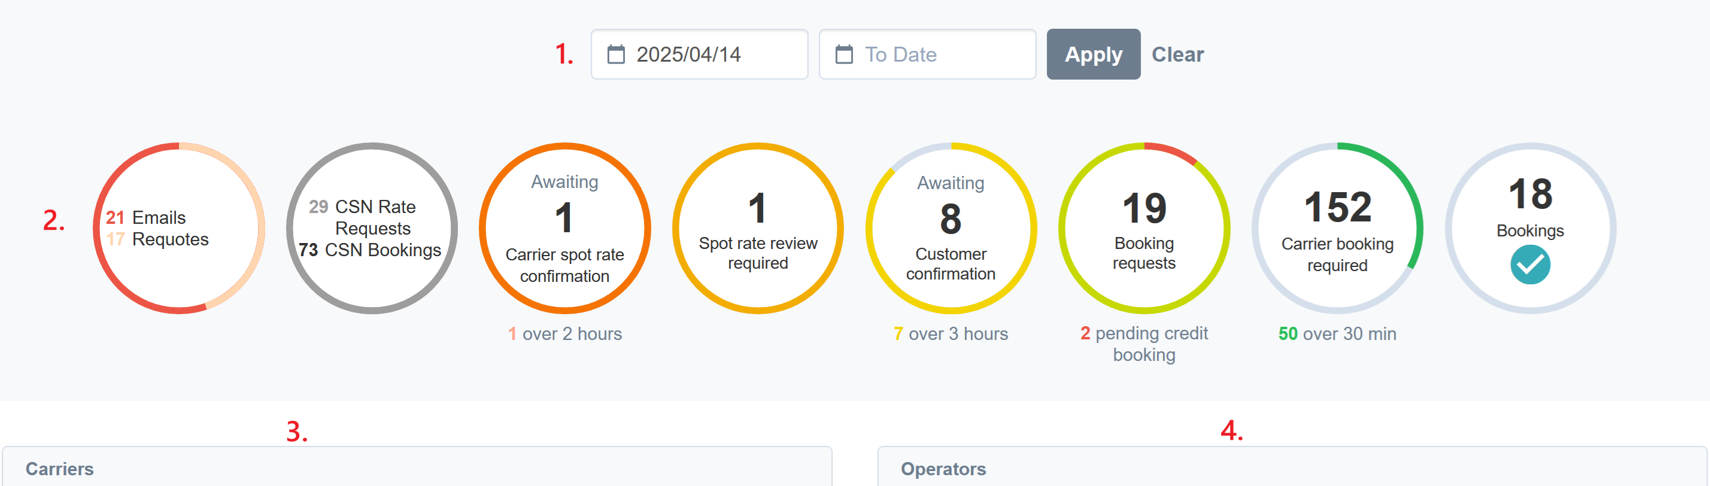Open the CSN Rate Requests circle
The image size is (1710, 486).
coord(372,227)
